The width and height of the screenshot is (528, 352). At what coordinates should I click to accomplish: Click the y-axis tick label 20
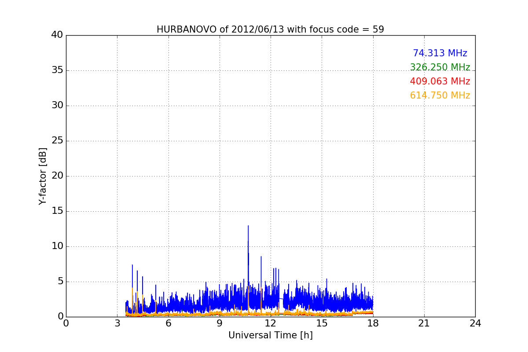point(57,176)
